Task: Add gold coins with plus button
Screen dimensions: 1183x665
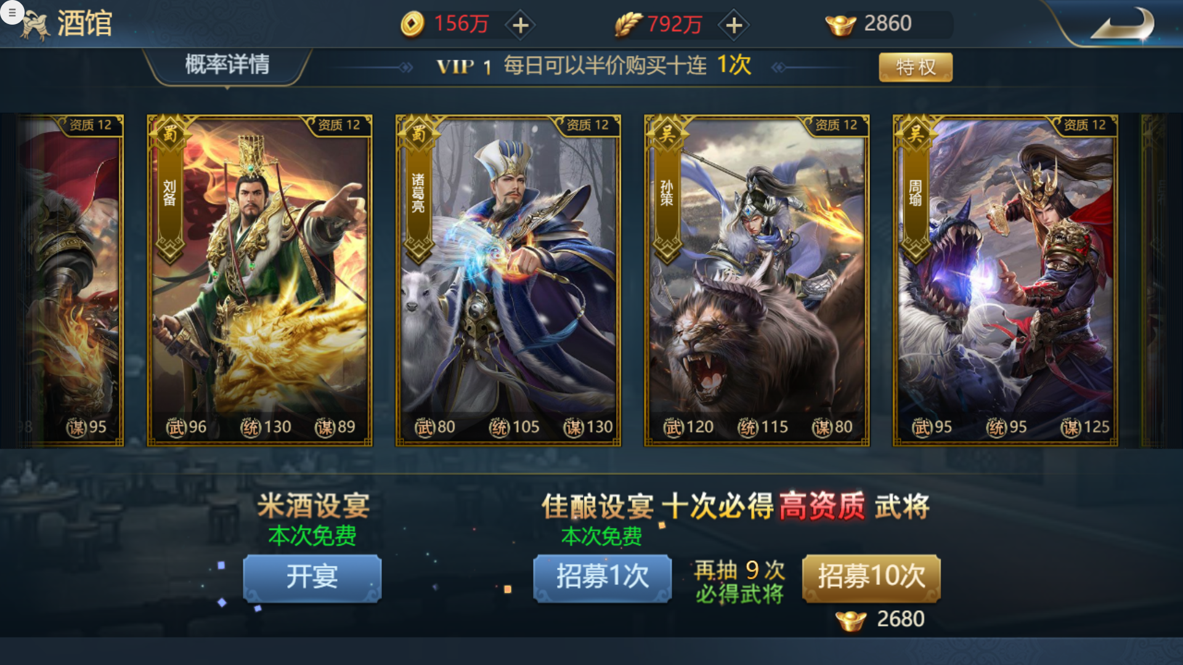Action: 521,25
